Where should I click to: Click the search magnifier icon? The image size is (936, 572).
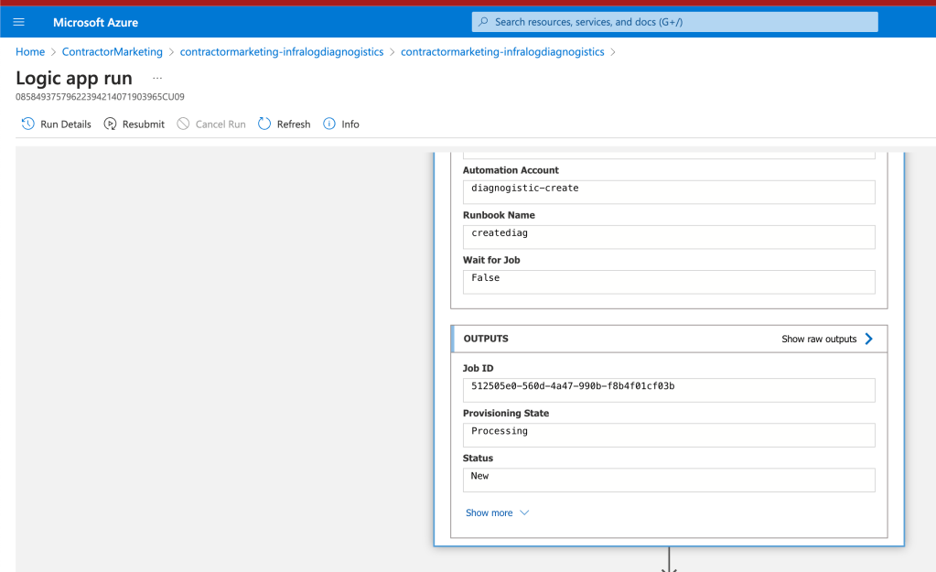coord(483,22)
